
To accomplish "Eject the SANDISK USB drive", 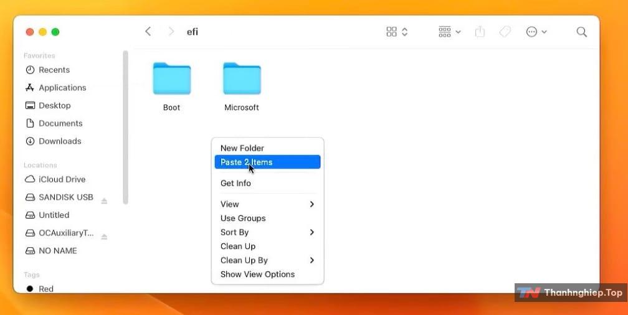I will 104,201.
